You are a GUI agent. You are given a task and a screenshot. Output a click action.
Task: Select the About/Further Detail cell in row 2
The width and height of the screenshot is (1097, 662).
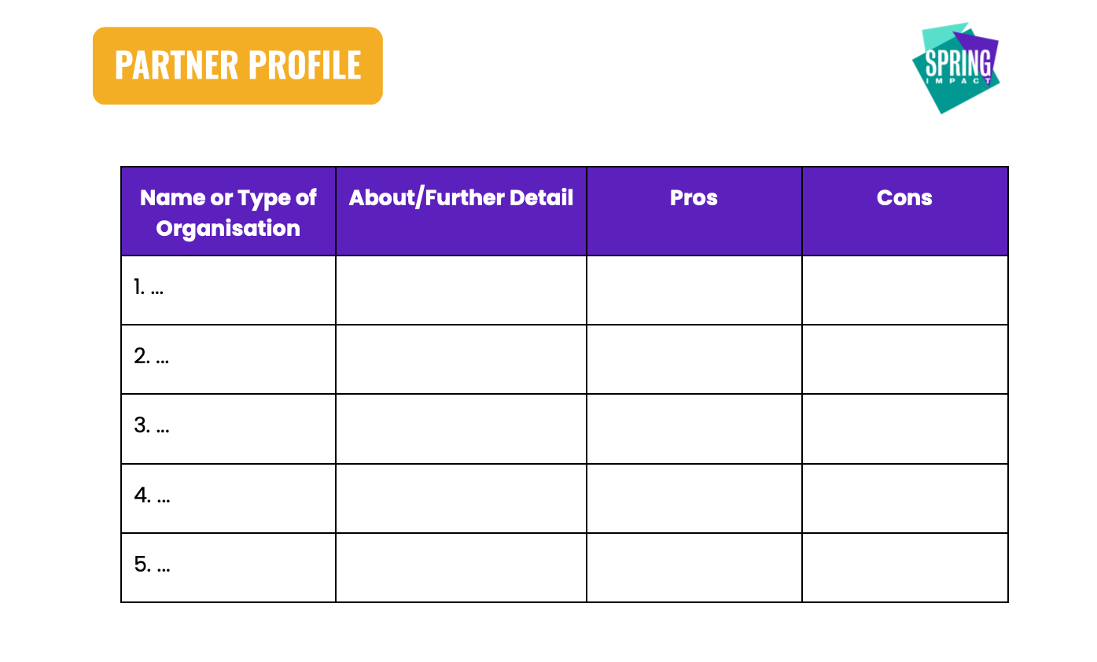(461, 359)
